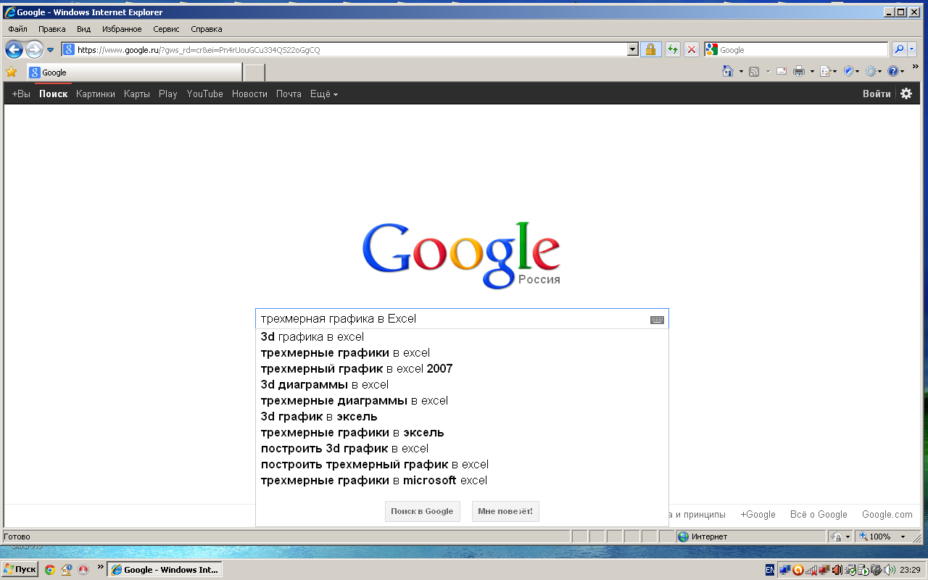Click the Home page icon

tap(728, 71)
